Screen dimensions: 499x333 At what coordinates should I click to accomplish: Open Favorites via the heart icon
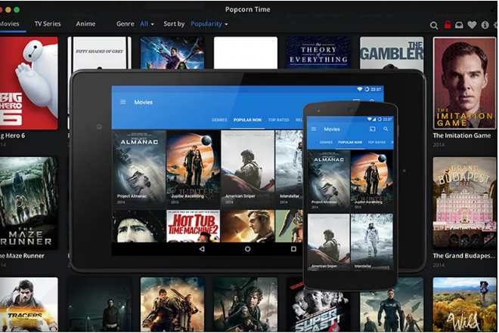[x=473, y=25]
